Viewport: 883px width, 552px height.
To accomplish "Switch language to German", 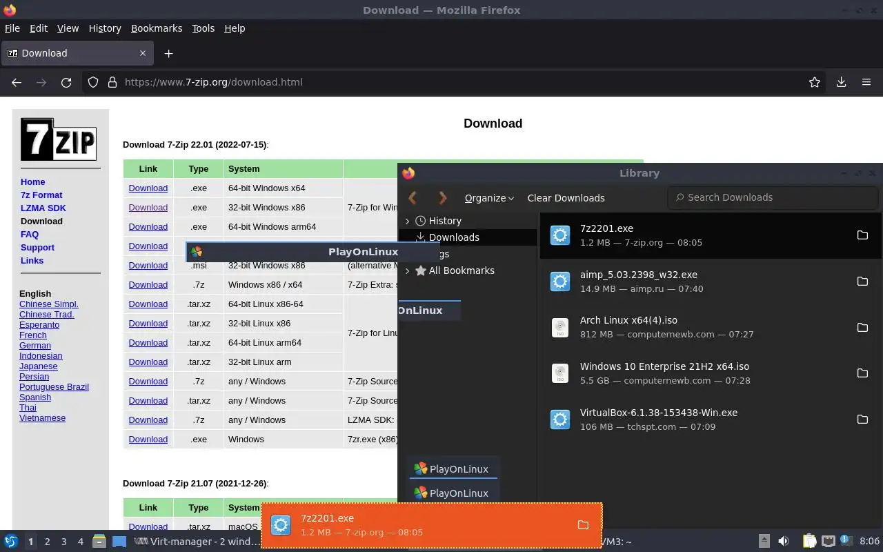I will (35, 346).
